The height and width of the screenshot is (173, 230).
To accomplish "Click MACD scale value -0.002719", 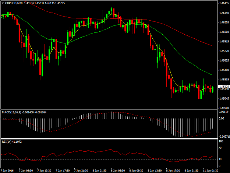I will coord(224,136).
